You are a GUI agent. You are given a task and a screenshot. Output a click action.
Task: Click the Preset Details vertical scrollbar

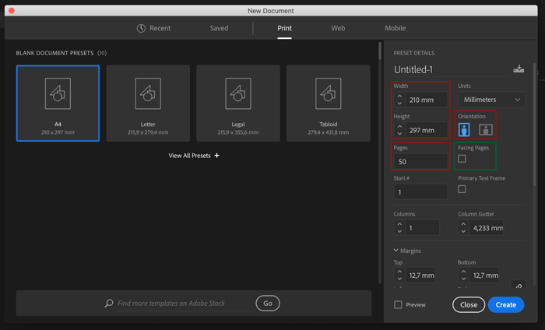[535, 125]
